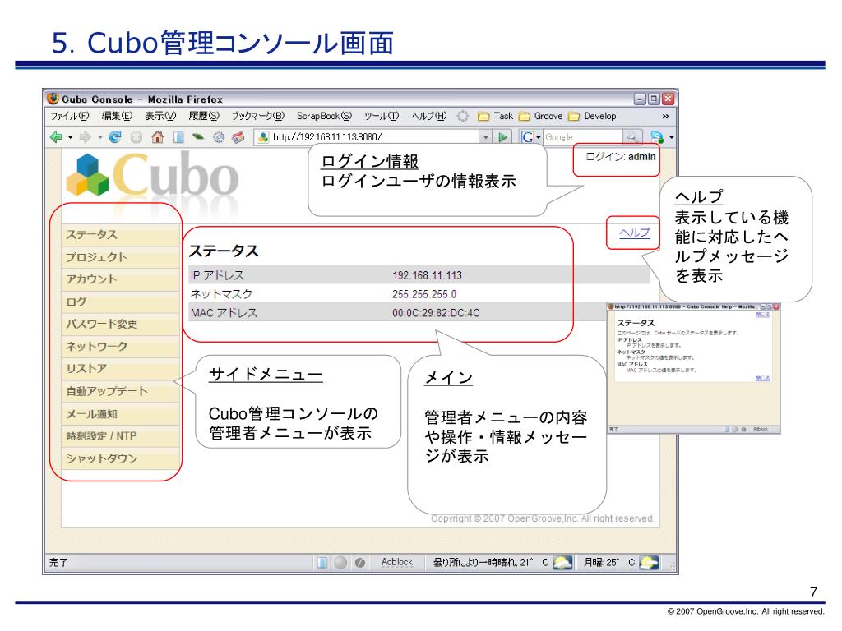Go to パスワード変更 in the side menu
Screen dimensions: 842x631
[x=121, y=324]
